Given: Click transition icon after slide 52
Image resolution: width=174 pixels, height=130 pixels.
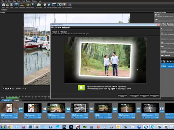Looking at the screenshot, I should point(138,109).
